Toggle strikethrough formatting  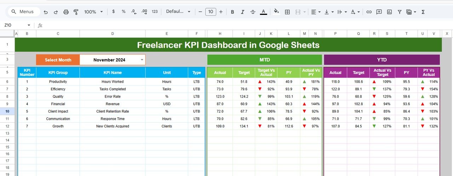253,12
